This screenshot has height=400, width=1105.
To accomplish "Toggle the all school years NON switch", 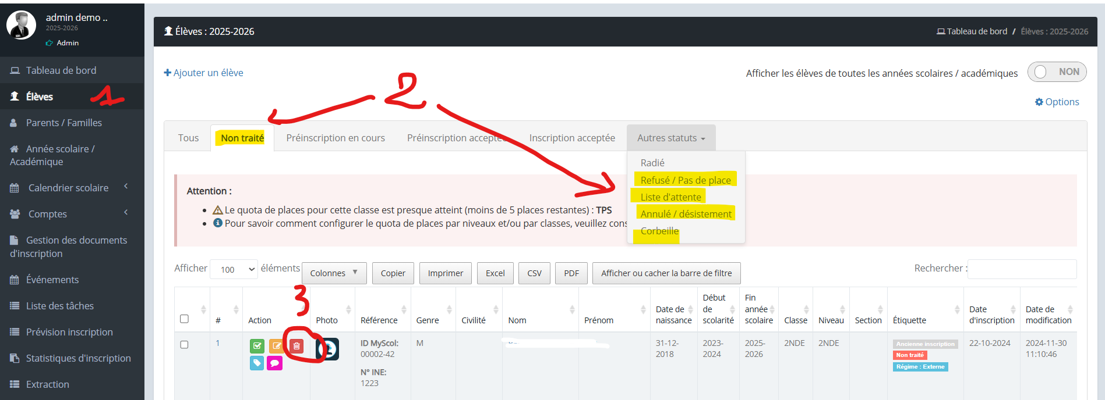I will [1057, 72].
